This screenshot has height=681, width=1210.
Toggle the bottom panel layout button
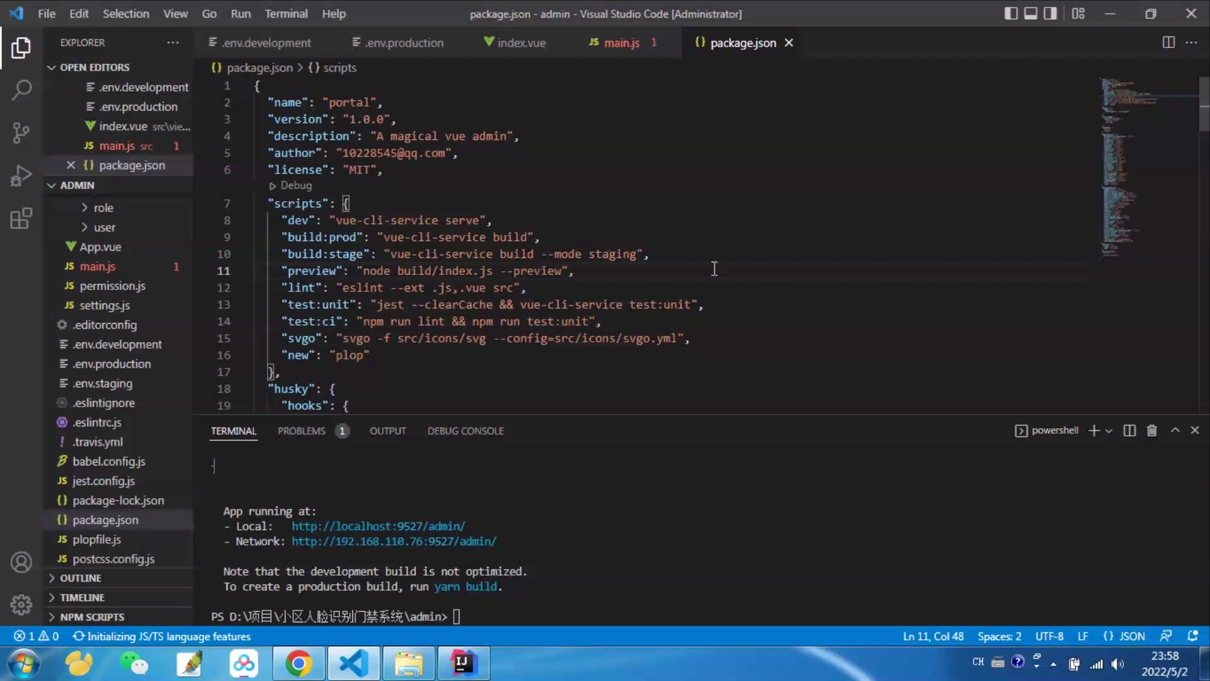(x=1030, y=13)
